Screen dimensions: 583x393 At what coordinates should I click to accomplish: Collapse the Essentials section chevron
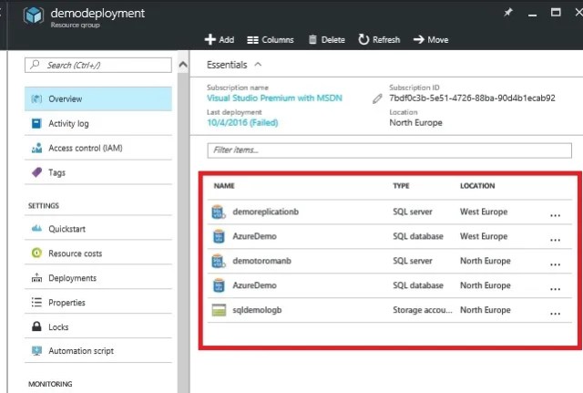click(x=258, y=65)
